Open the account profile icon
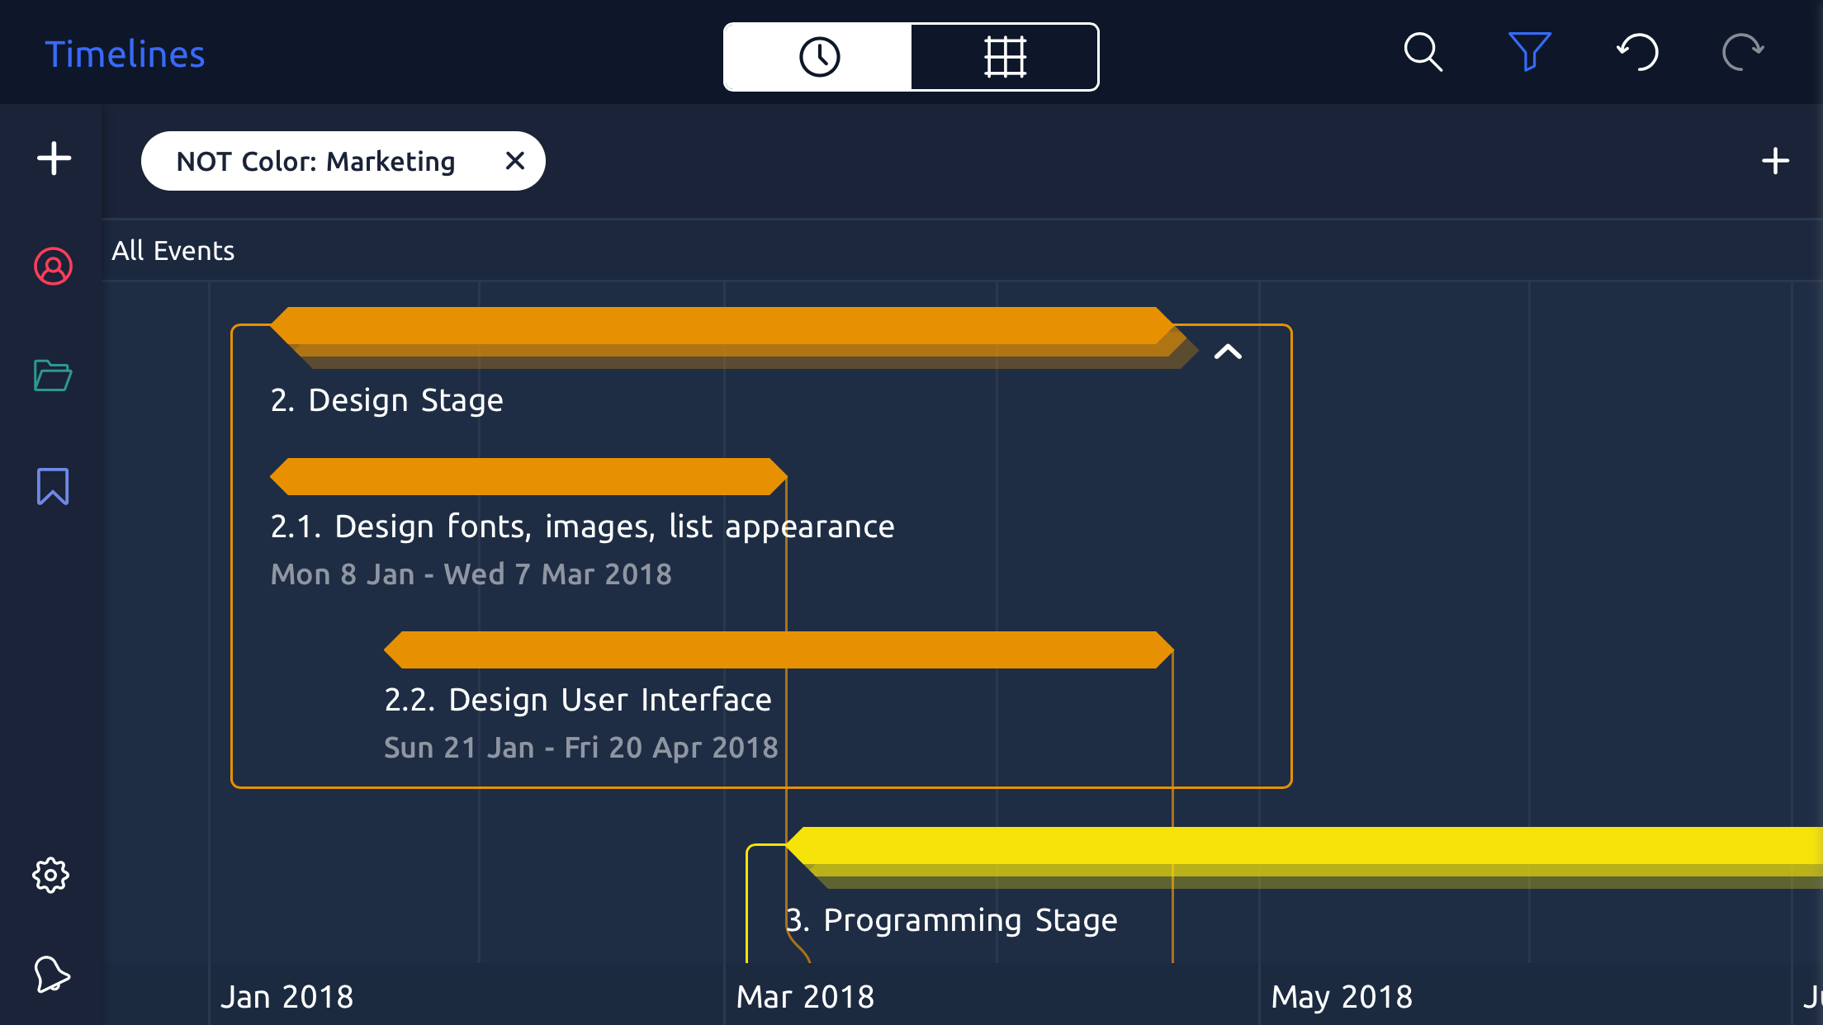This screenshot has width=1823, height=1025. coord(53,267)
